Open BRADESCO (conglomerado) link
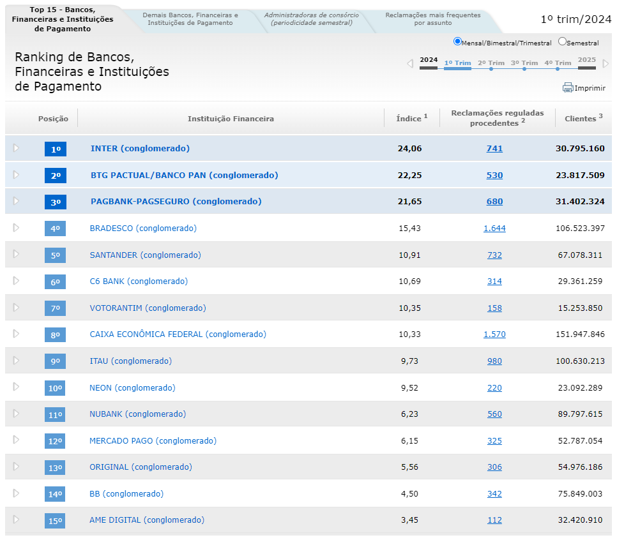The image size is (617, 540). (143, 228)
